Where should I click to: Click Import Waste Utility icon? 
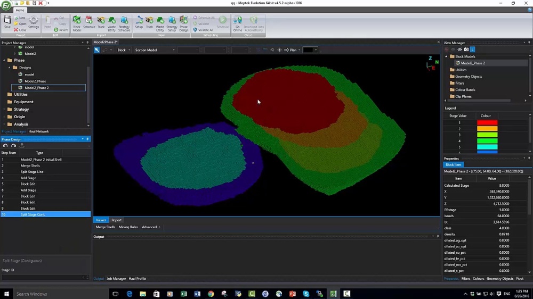click(111, 24)
